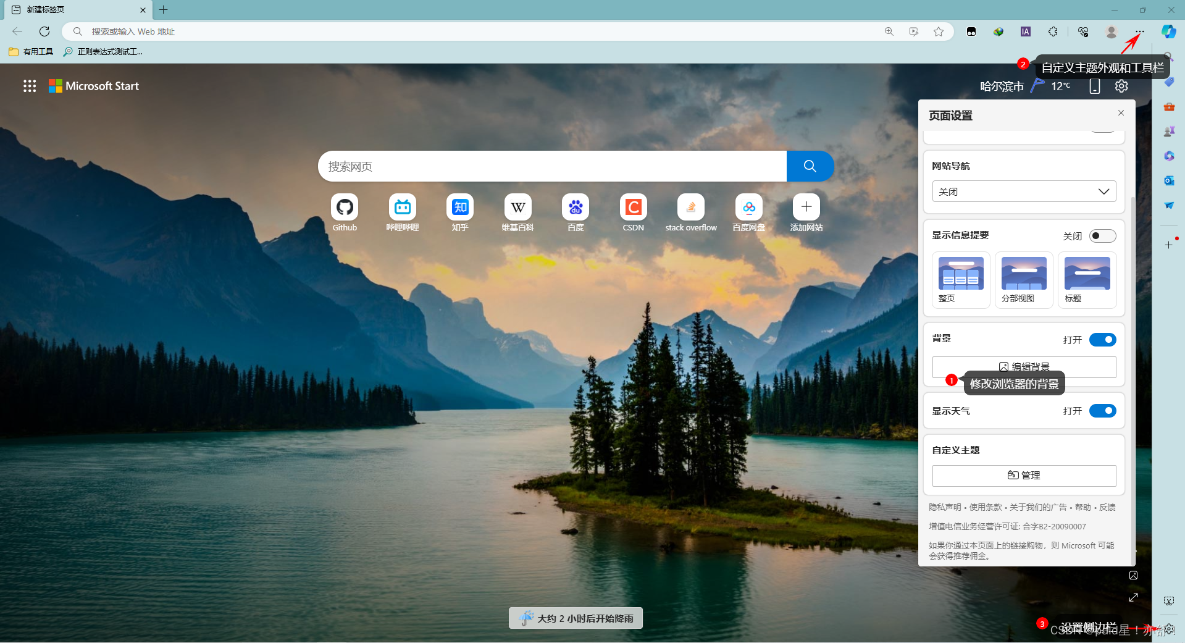
Task: Click the Microsoft Start logo
Action: pyautogui.click(x=94, y=86)
